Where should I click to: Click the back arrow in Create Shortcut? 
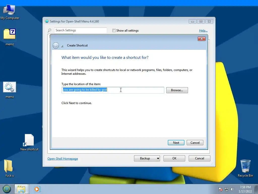[x=56, y=45]
